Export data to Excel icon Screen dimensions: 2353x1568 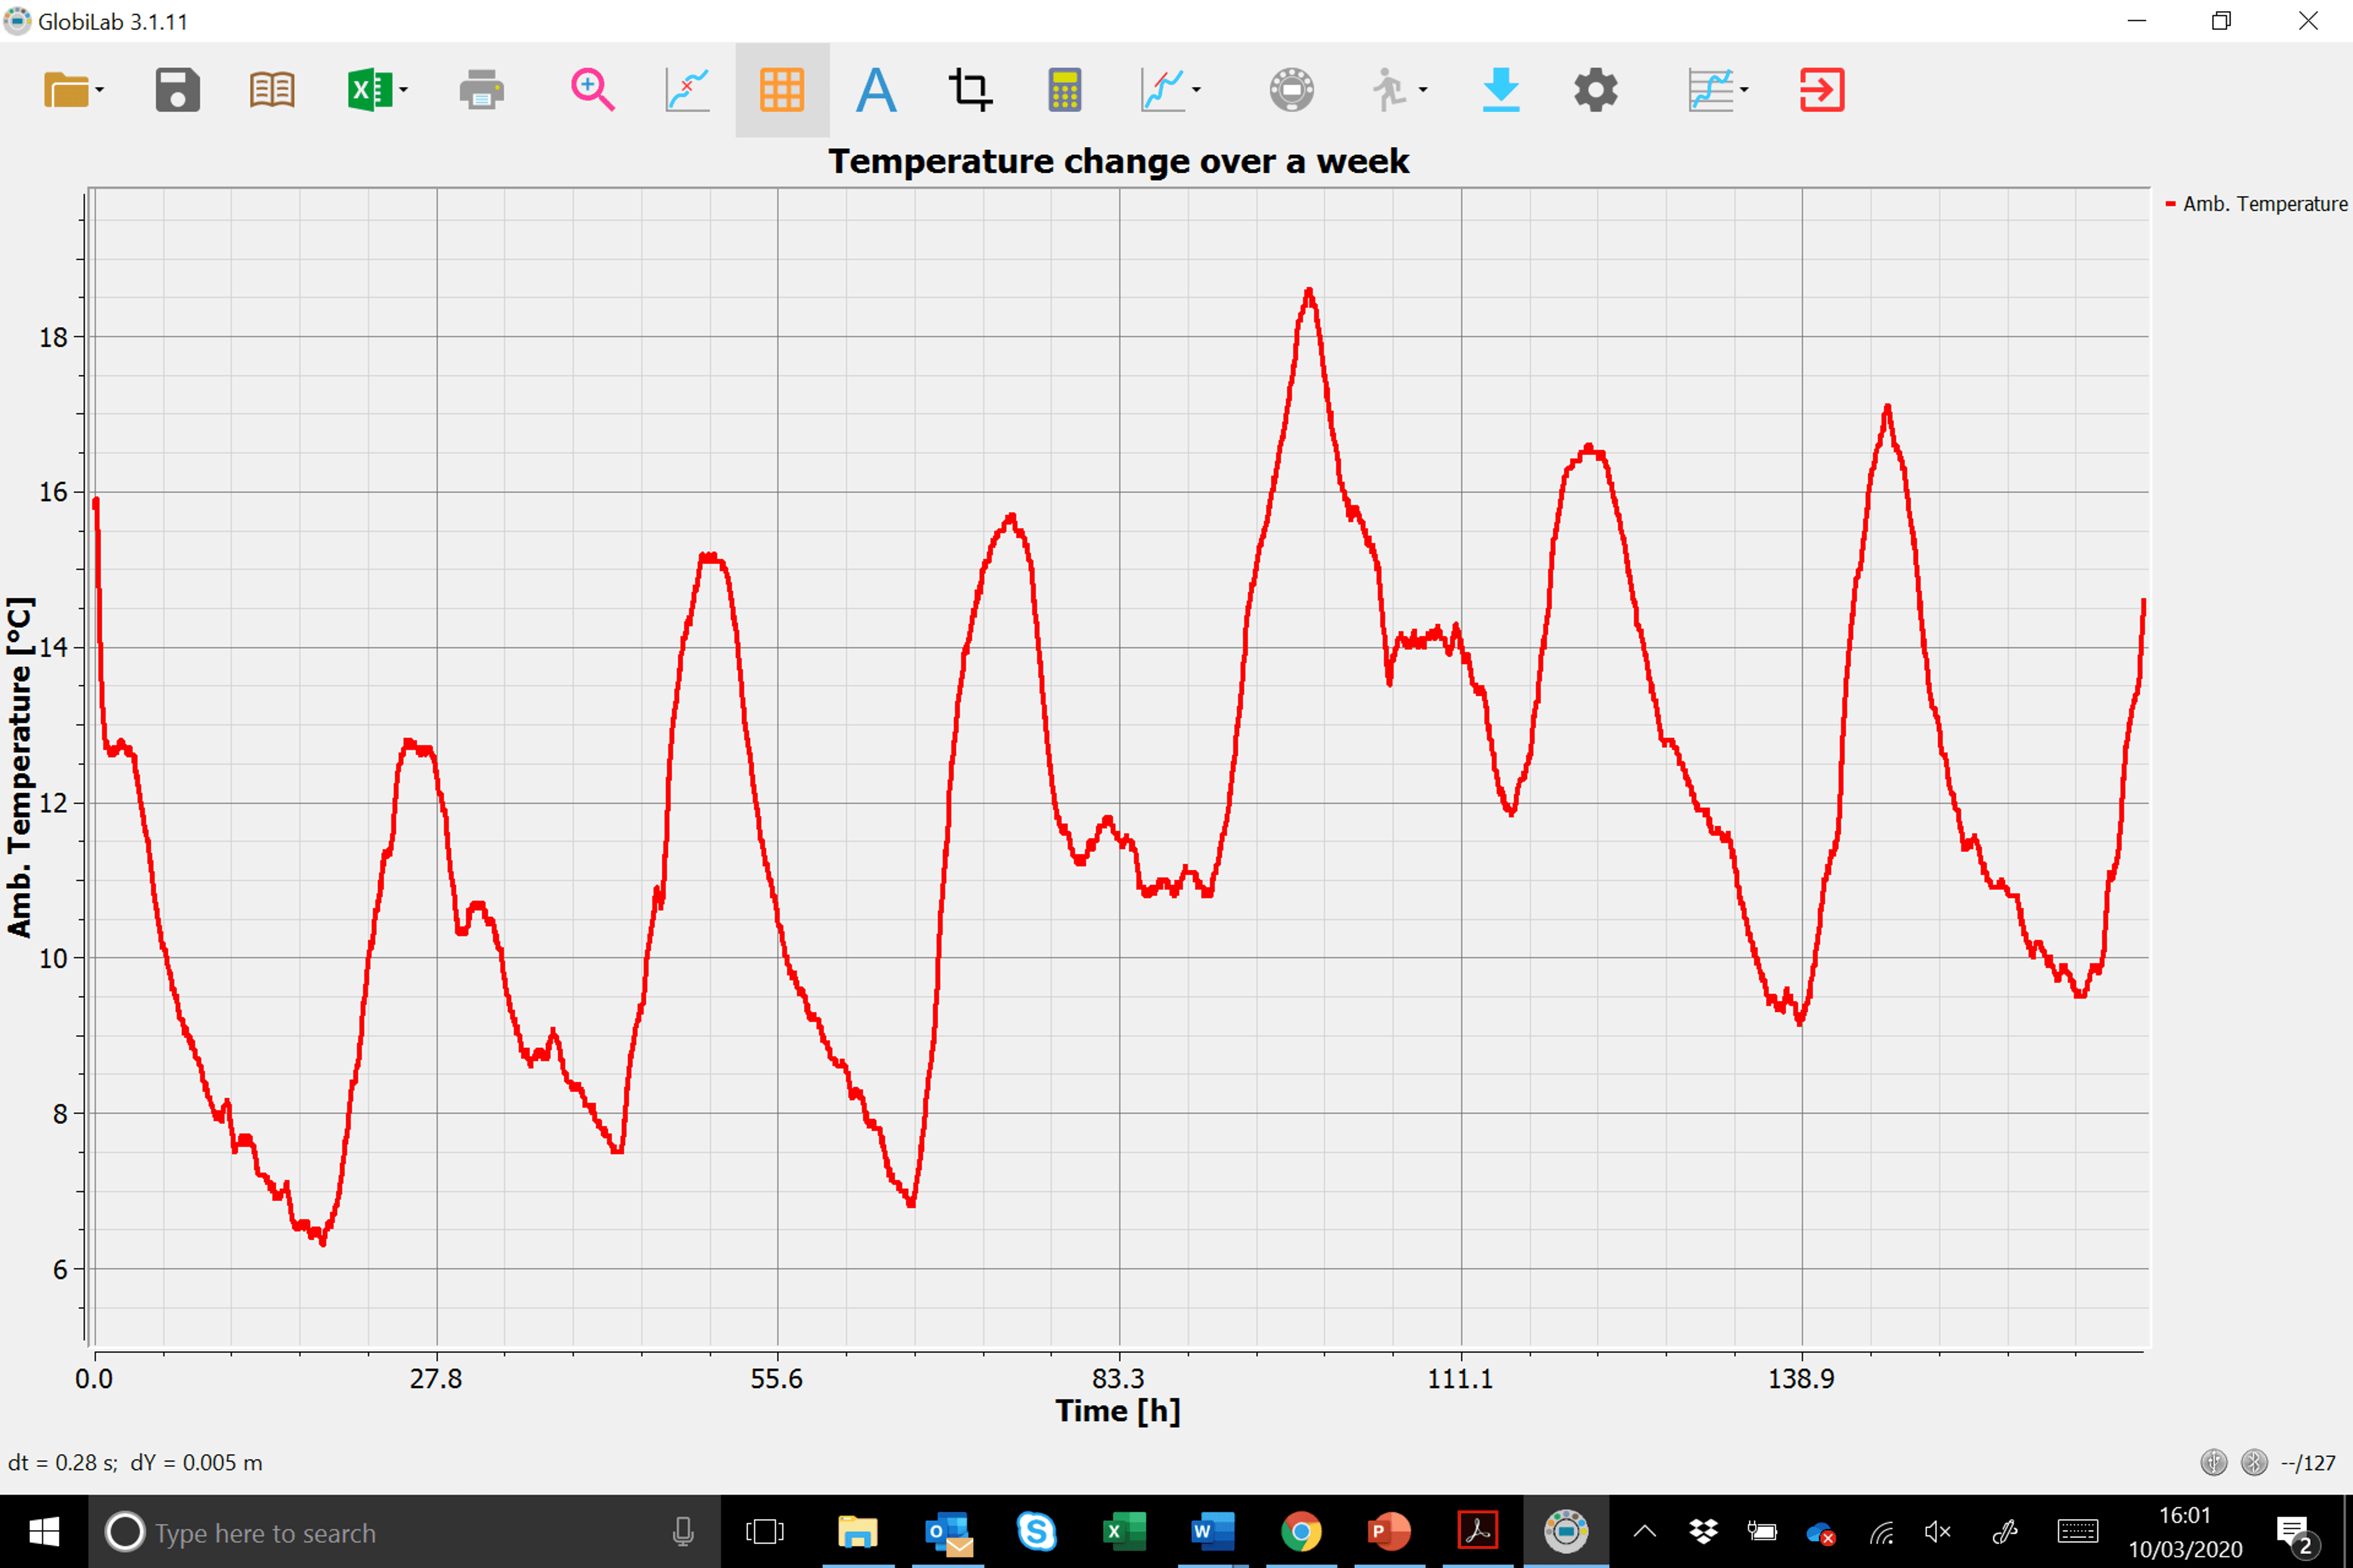pos(369,90)
